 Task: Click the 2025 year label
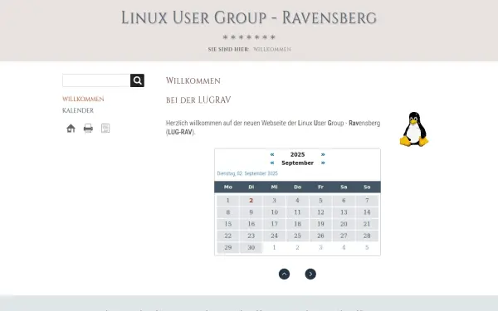[x=298, y=154]
